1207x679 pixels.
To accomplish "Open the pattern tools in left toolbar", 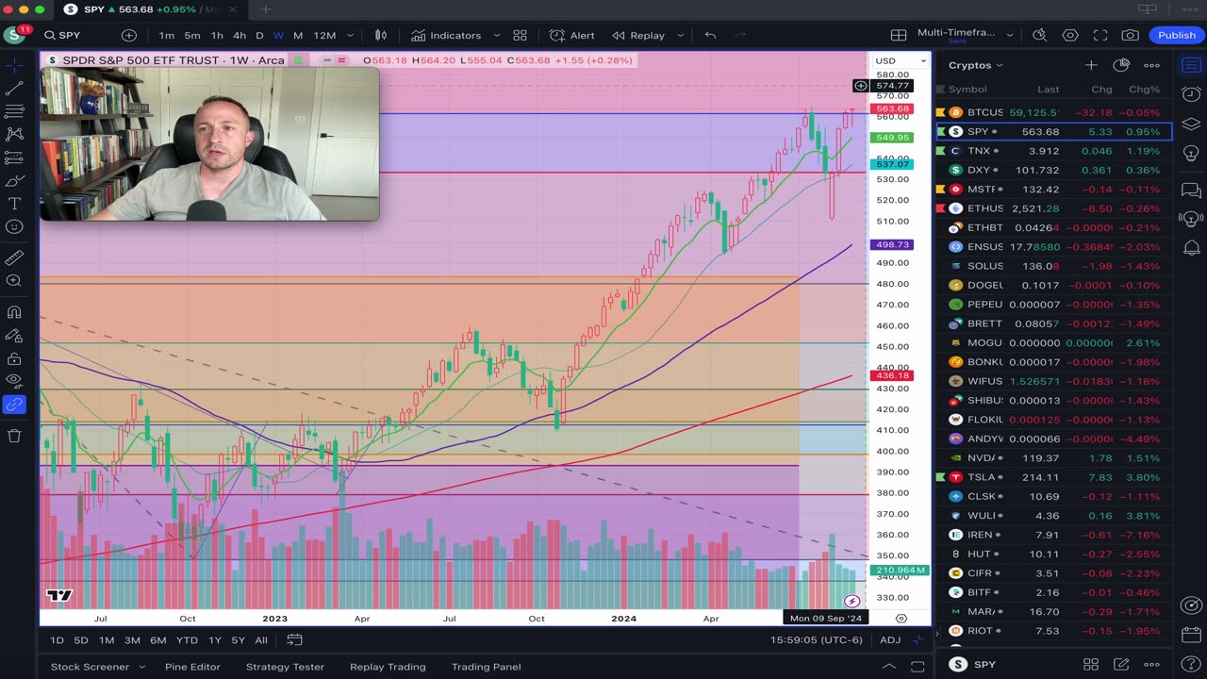I will point(14,135).
